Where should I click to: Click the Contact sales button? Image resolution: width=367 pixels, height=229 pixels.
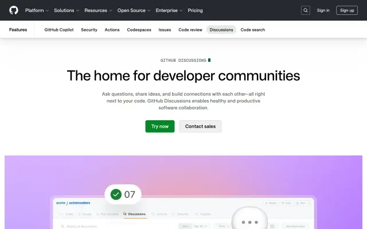200,127
